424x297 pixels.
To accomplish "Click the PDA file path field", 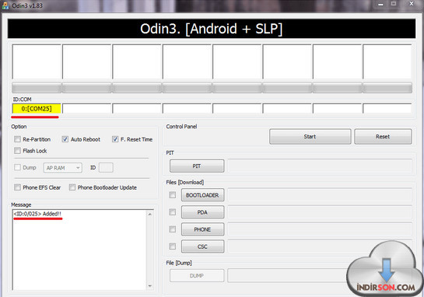I will [320, 212].
